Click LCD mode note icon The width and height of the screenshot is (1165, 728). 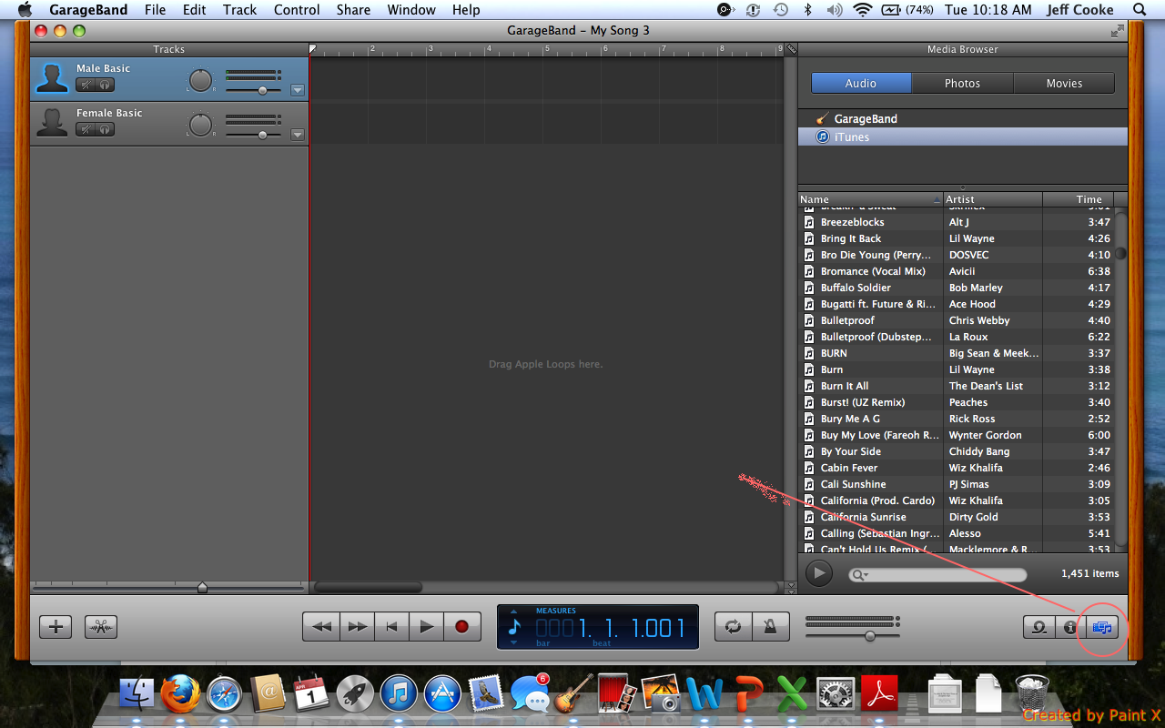514,626
